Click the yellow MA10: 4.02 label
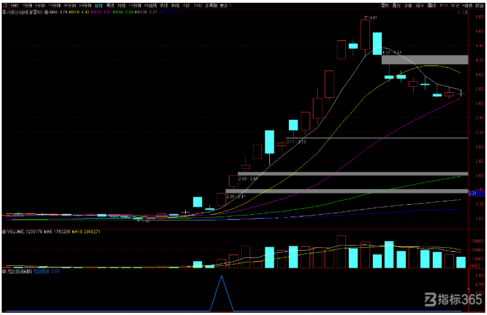 pos(79,12)
